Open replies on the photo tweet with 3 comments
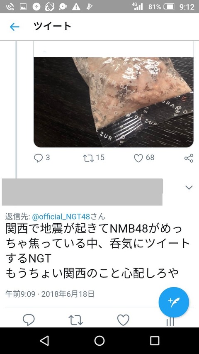 tap(39, 158)
